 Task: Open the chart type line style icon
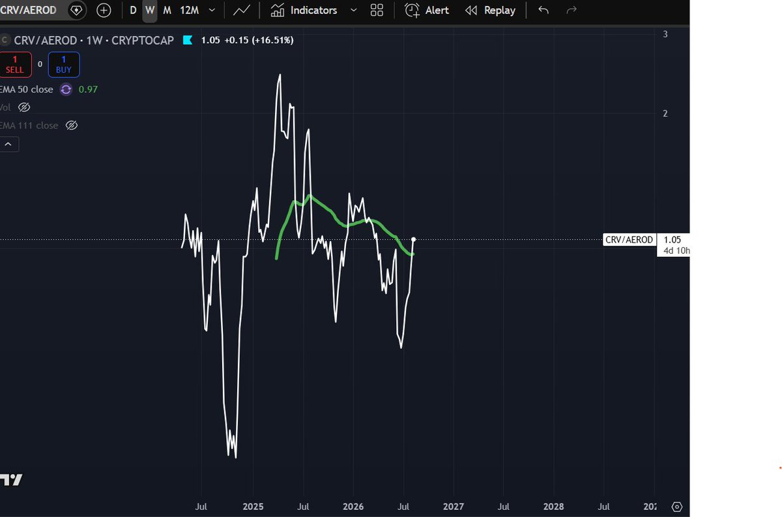point(242,10)
